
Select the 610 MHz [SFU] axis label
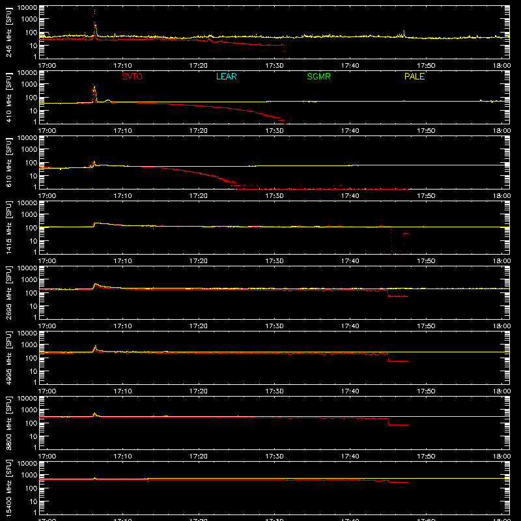tap(9, 162)
